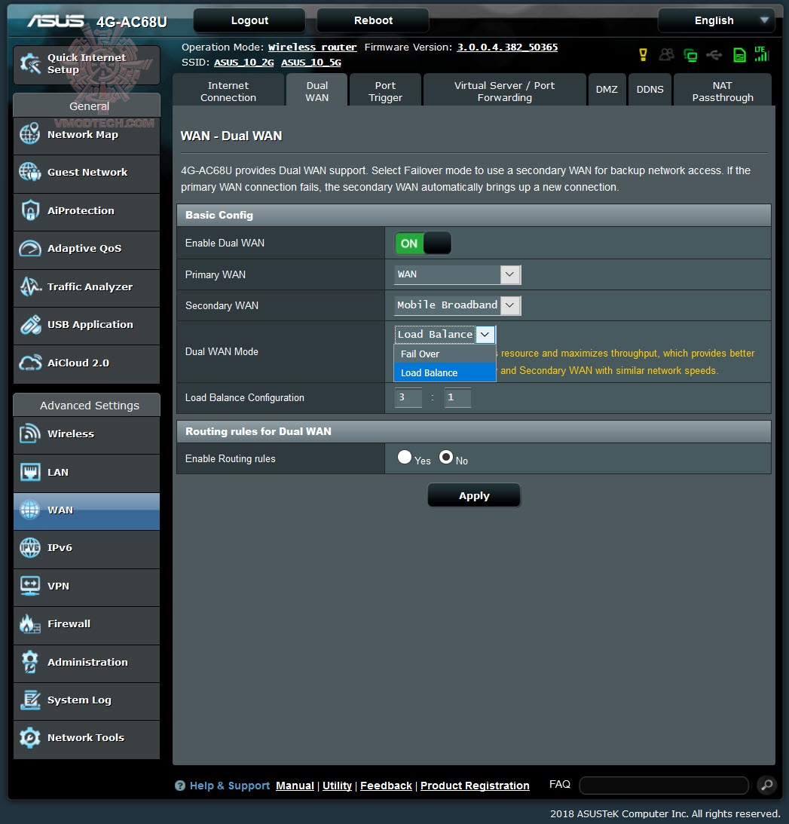789x824 pixels.
Task: Select WAN in the Advanced Settings sidebar
Action: [87, 511]
